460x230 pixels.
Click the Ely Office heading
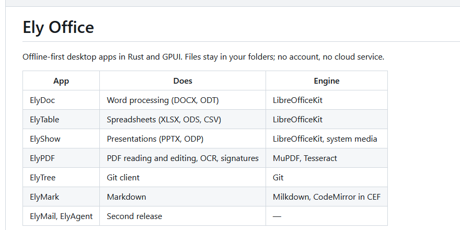[58, 27]
